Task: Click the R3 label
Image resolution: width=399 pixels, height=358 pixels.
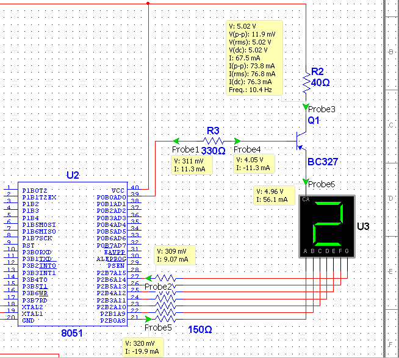Action: (213, 131)
